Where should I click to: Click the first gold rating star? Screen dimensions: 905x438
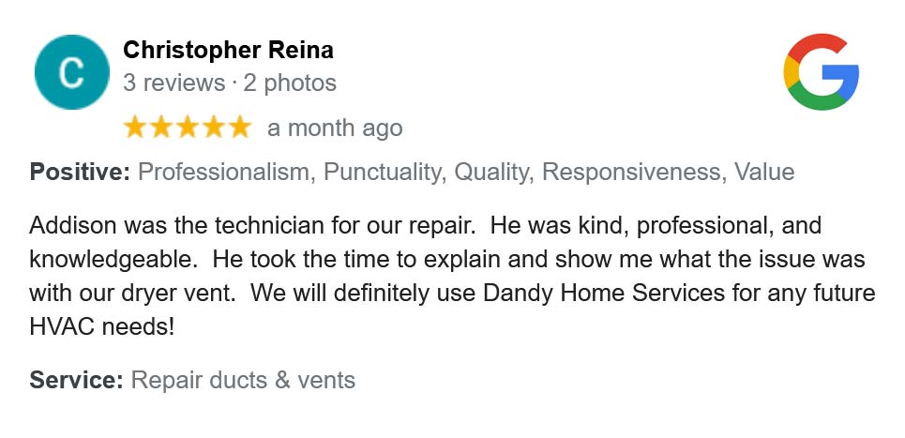[x=136, y=128]
